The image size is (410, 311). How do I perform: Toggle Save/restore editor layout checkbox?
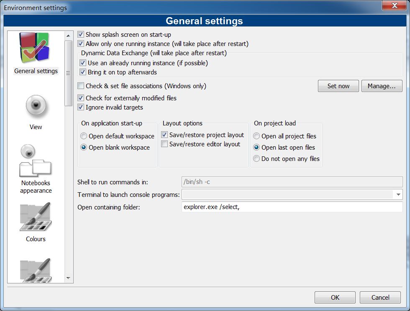pos(165,144)
